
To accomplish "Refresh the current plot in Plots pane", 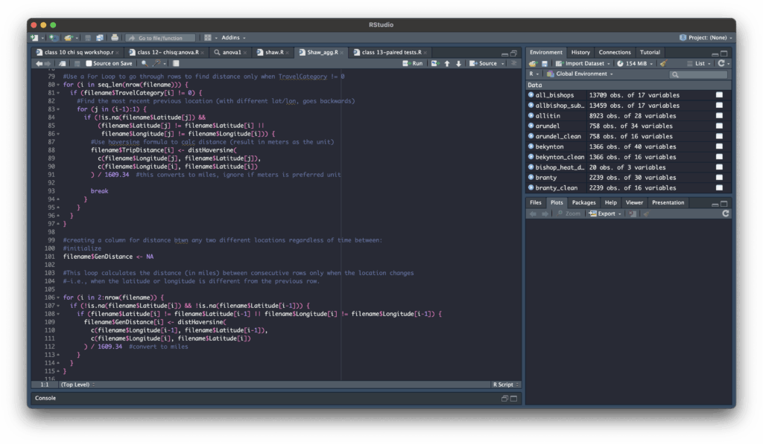I will [x=726, y=213].
